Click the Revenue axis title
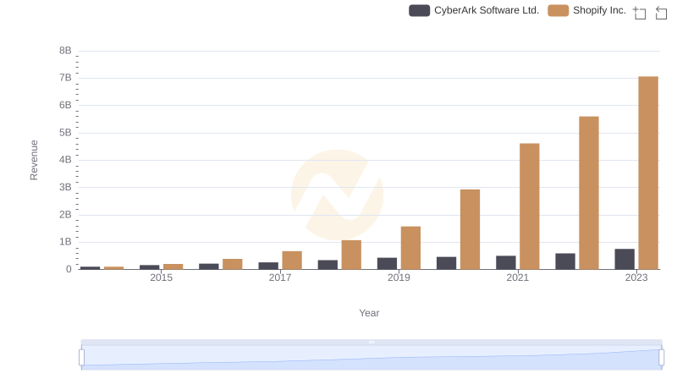 tap(34, 160)
